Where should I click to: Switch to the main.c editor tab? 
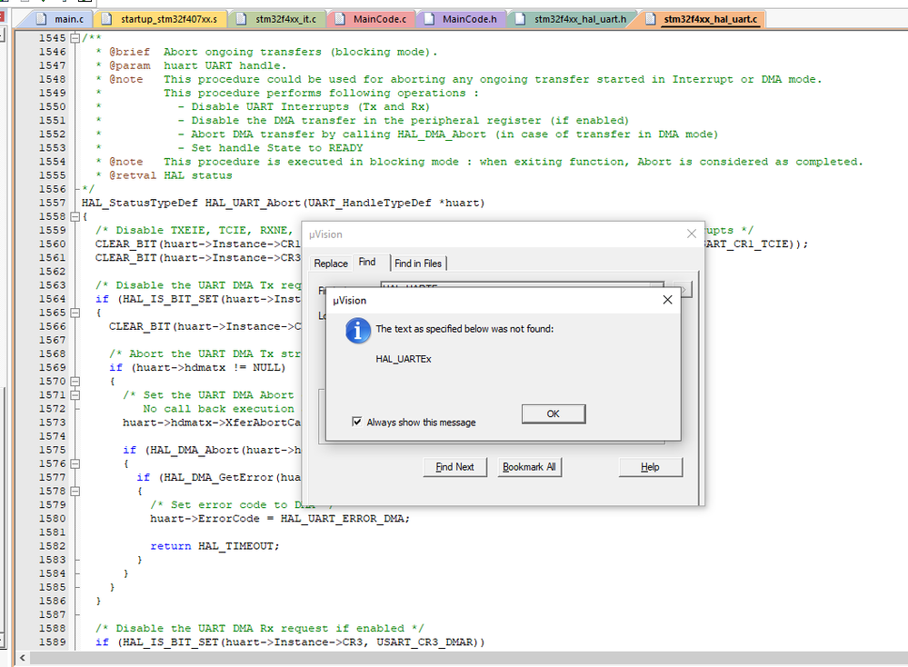(x=60, y=19)
